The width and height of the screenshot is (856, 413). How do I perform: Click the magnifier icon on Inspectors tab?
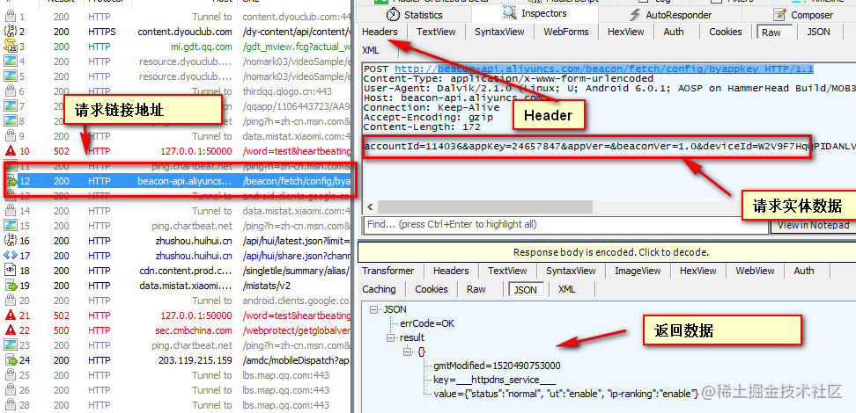509,12
